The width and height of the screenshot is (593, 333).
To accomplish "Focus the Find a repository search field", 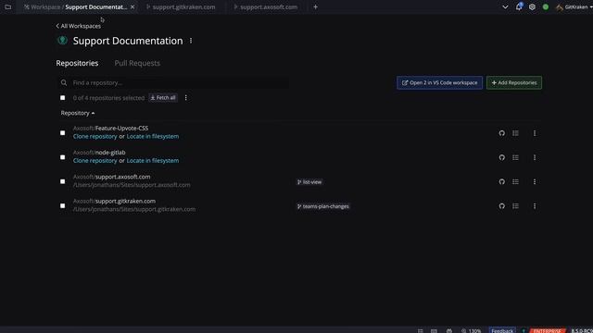I will [174, 82].
